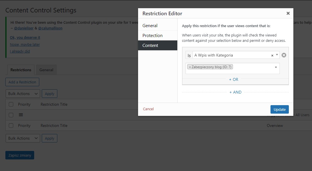Click the Update button

tap(280, 109)
